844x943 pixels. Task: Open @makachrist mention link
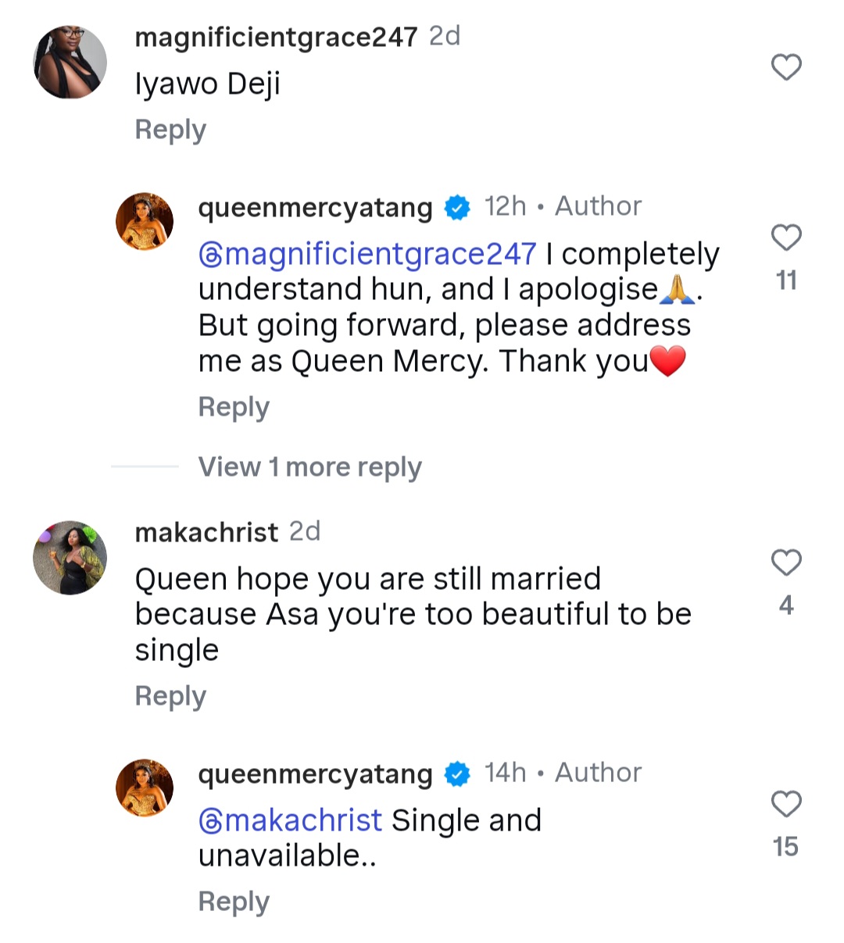[x=291, y=820]
